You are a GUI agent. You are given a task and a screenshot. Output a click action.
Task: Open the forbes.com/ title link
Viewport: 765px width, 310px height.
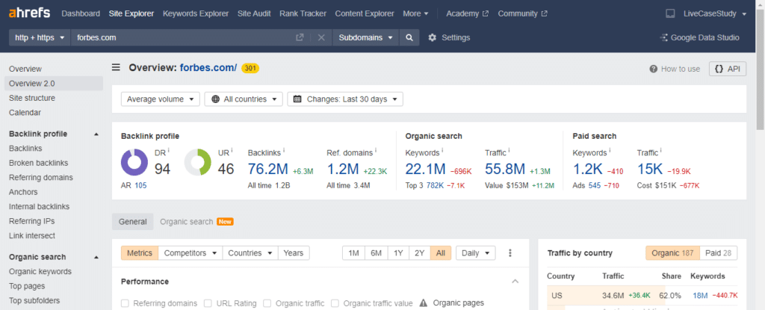tap(208, 68)
